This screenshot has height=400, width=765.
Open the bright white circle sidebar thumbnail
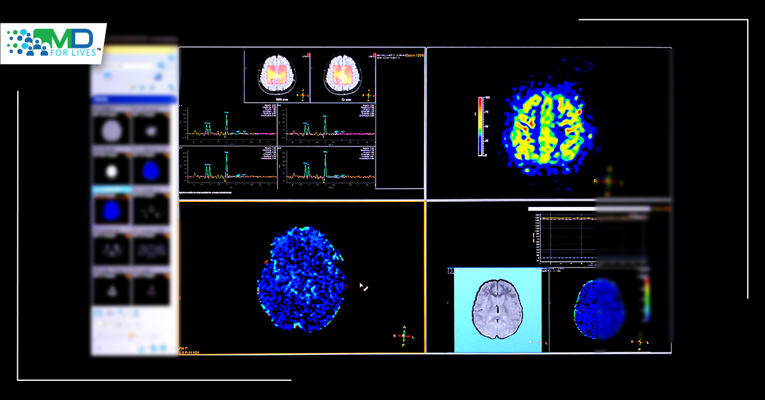[x=111, y=170]
